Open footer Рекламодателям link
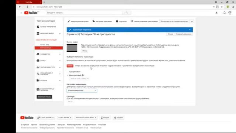 pos(74,125)
